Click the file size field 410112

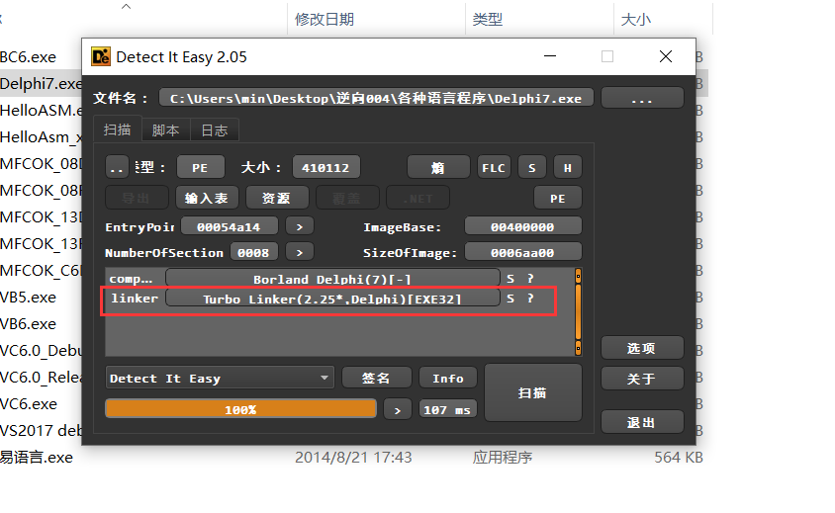[325, 168]
